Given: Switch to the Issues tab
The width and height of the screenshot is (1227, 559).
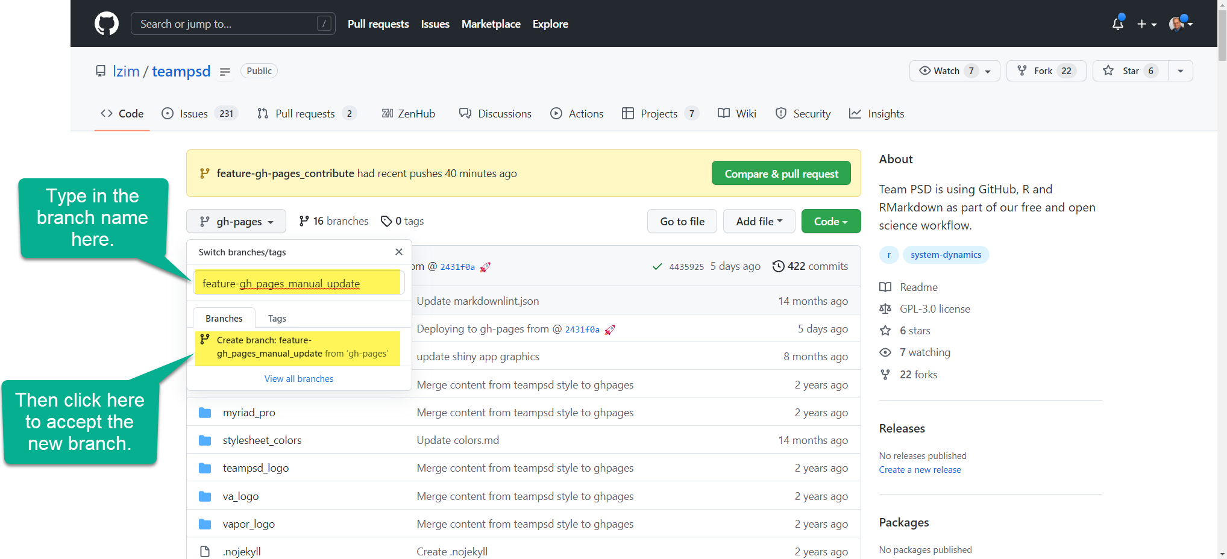Looking at the screenshot, I should (x=199, y=113).
